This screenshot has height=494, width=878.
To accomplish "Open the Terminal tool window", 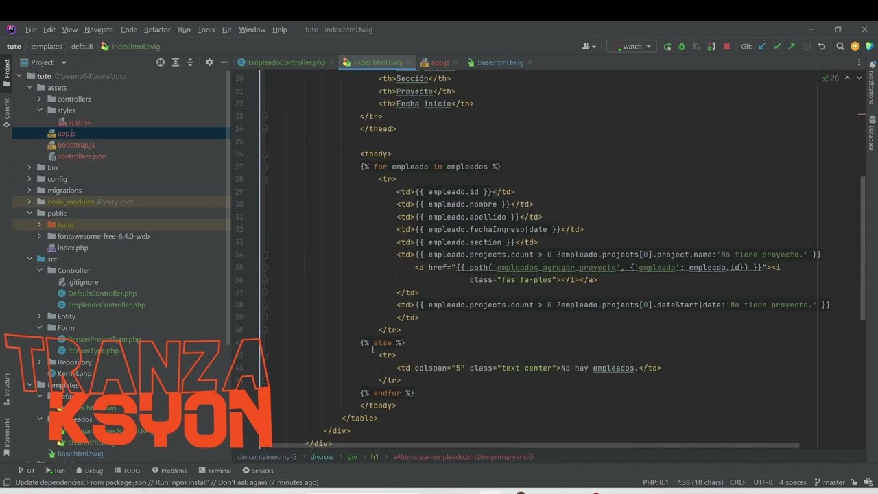I will click(x=214, y=471).
